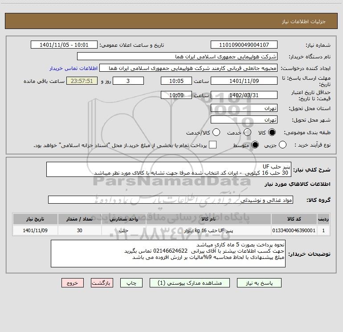Select the کالا/خدمت radio option

point(216,132)
